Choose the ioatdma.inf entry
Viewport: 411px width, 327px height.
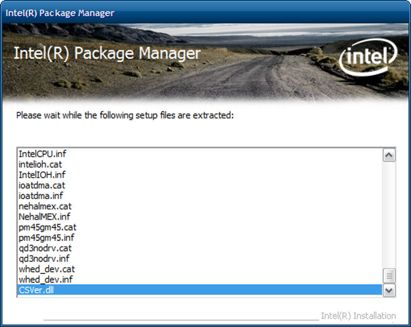point(41,196)
